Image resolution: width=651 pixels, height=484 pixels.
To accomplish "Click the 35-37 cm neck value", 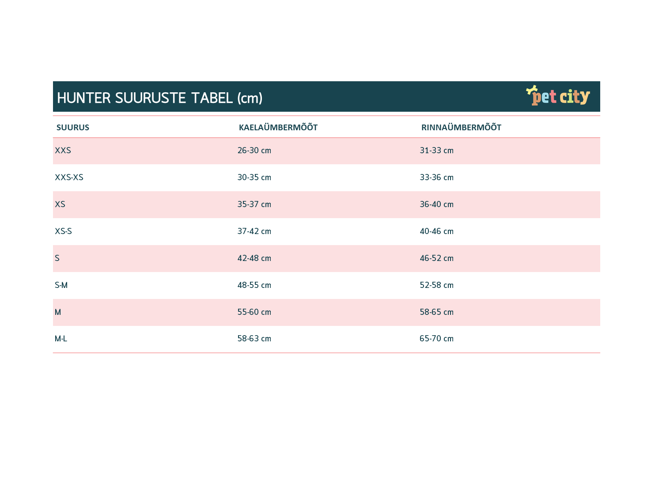I will click(254, 204).
